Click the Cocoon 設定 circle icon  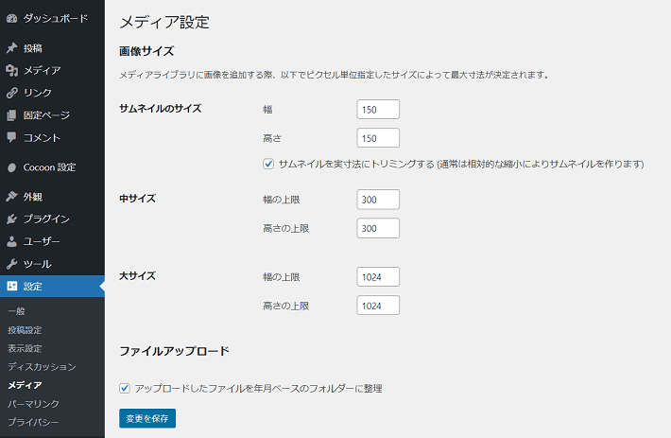[12, 167]
